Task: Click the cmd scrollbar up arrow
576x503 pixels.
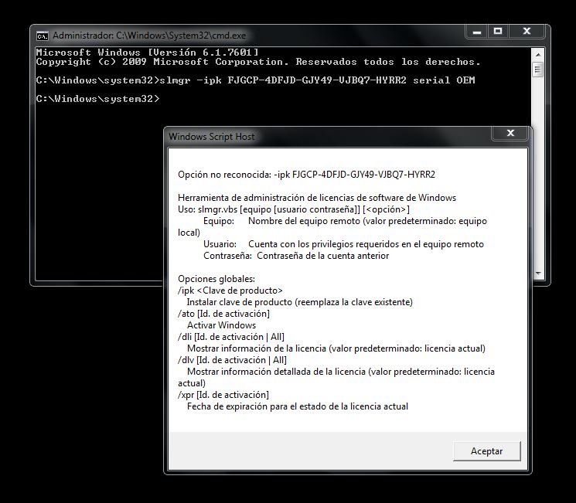Action: [x=538, y=54]
